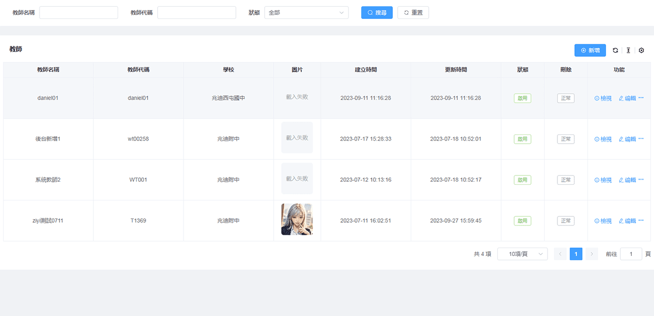Click the 搜尋 search button
This screenshot has width=654, height=316.
point(377,13)
